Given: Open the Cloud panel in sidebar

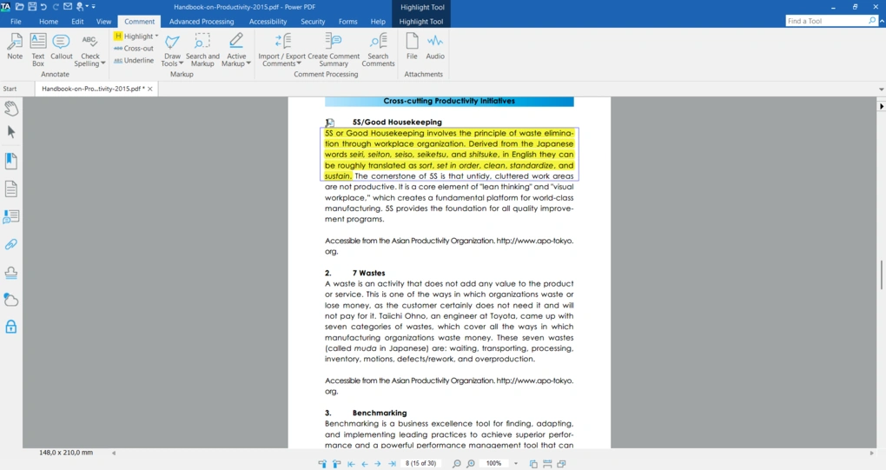Looking at the screenshot, I should point(10,300).
